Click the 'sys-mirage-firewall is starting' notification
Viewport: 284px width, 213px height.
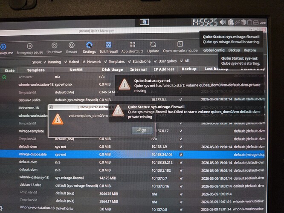[x=231, y=40]
